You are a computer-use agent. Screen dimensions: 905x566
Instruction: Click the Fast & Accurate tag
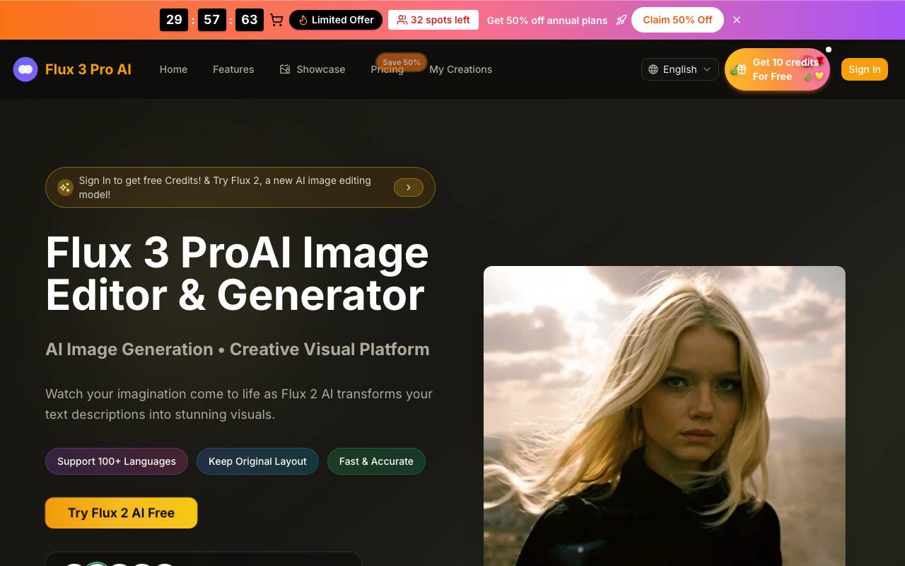pos(376,461)
